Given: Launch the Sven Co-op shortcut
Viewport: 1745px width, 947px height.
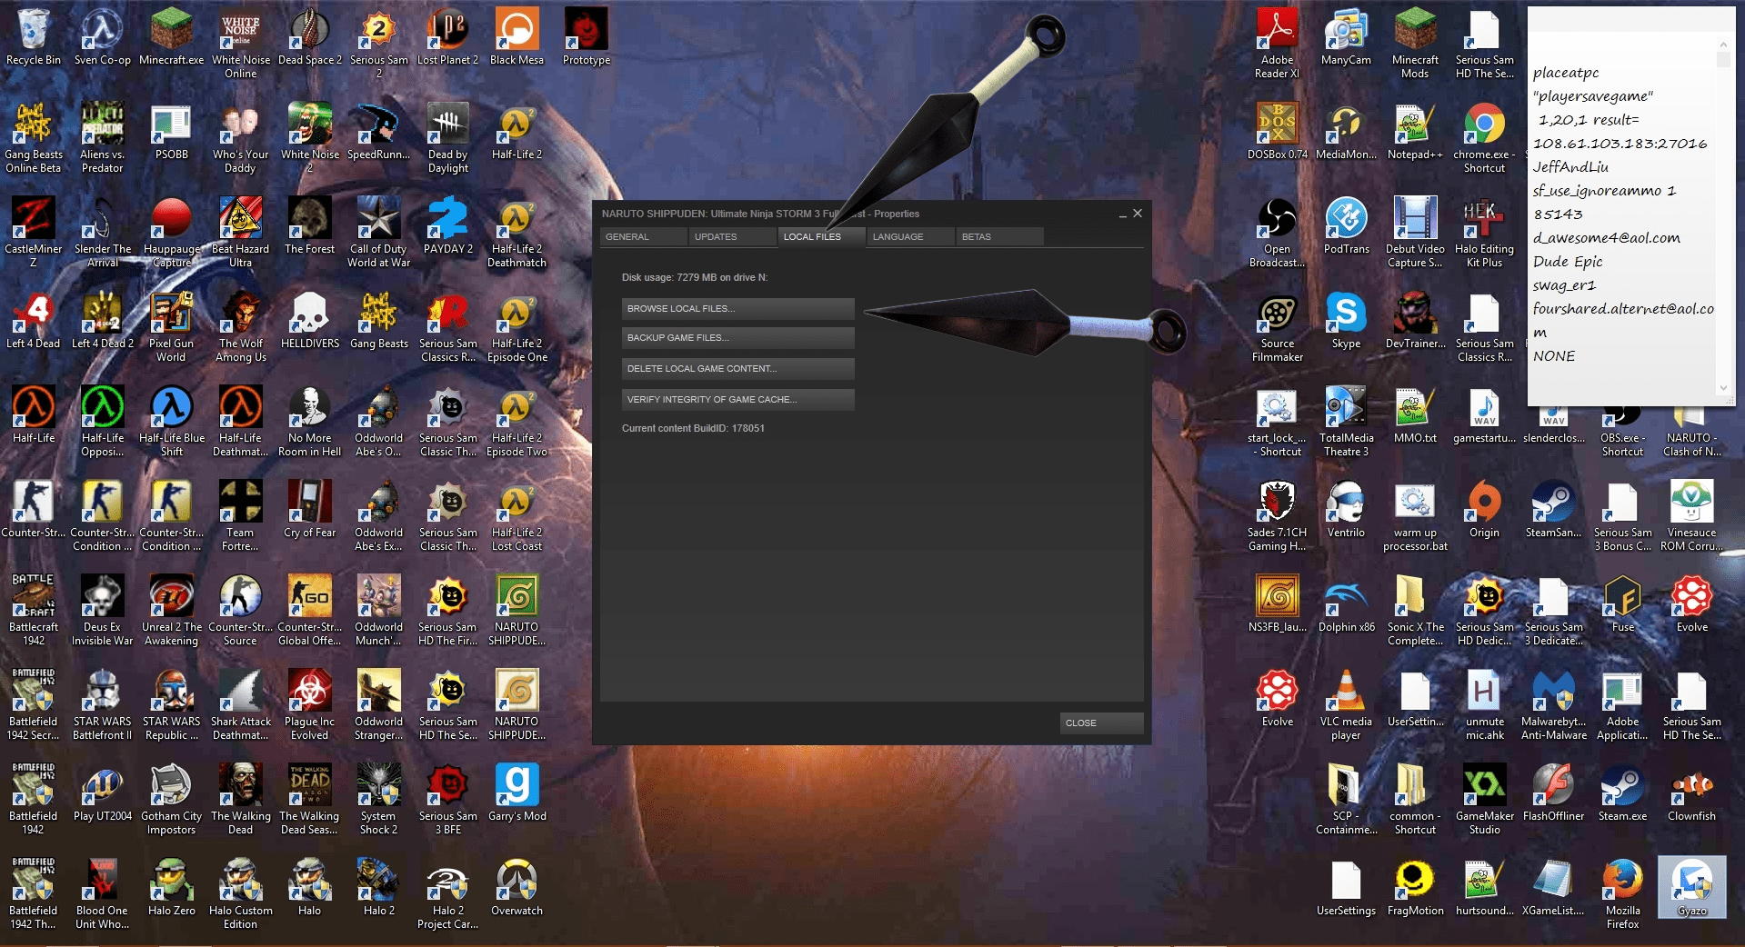Looking at the screenshot, I should tap(103, 36).
